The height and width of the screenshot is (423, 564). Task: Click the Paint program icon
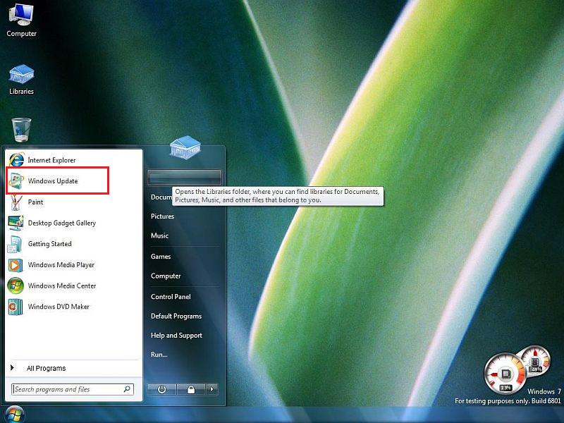[16, 202]
